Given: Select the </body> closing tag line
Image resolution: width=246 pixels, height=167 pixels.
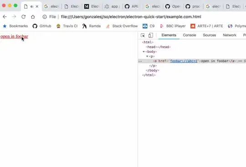Looking at the screenshot, I should [x=152, y=71].
